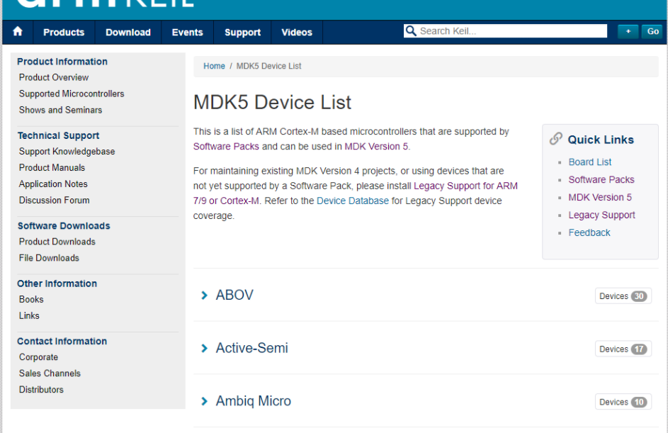Click ABOV Devices 30 badge

[623, 296]
